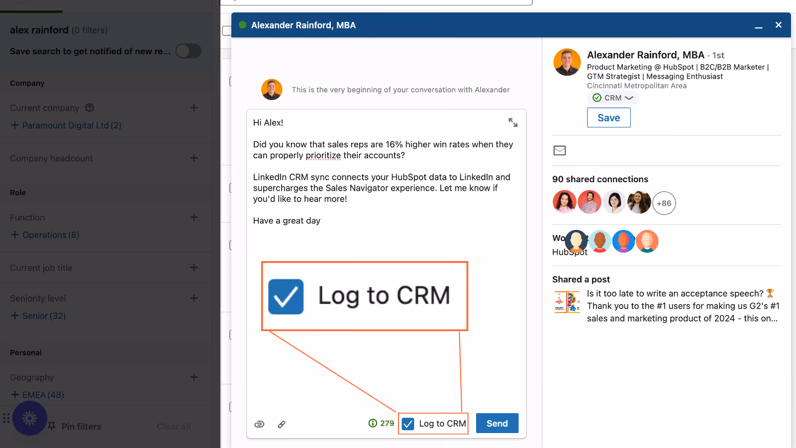Click the green online status dot in the header
This screenshot has width=796, height=448.
[x=243, y=25]
